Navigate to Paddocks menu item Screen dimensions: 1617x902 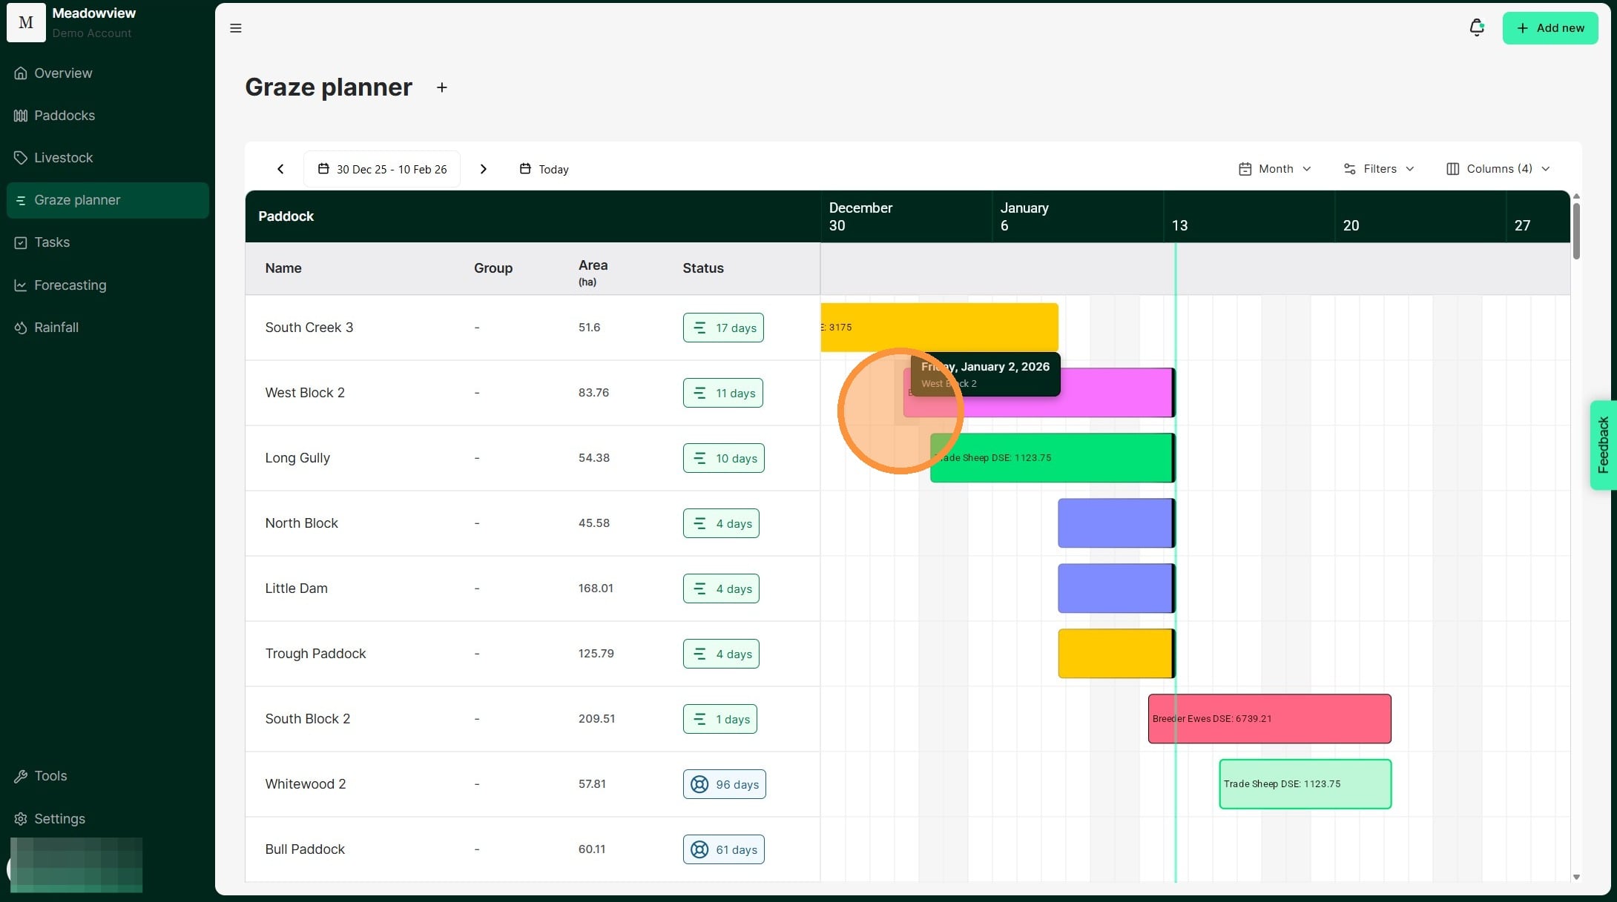64,116
